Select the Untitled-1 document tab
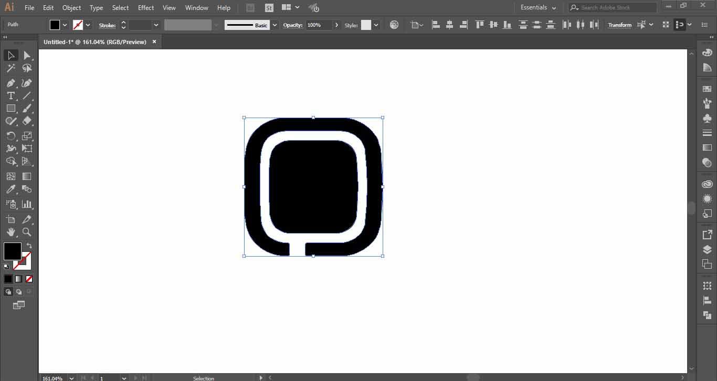This screenshot has height=381, width=717. point(95,42)
